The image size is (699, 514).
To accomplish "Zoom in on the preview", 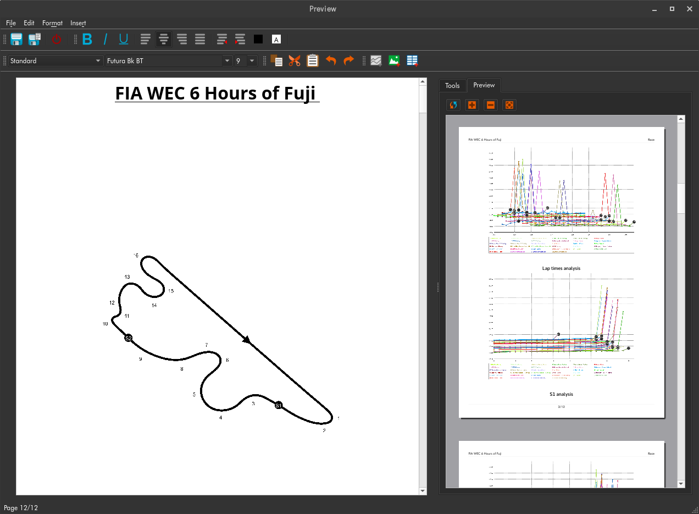I will [x=471, y=104].
